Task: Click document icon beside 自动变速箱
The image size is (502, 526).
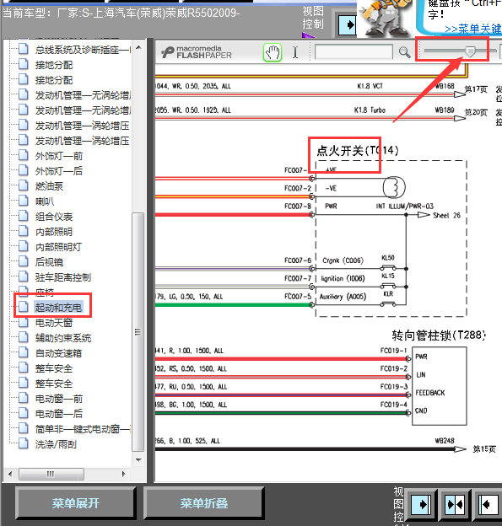Action: 23,352
